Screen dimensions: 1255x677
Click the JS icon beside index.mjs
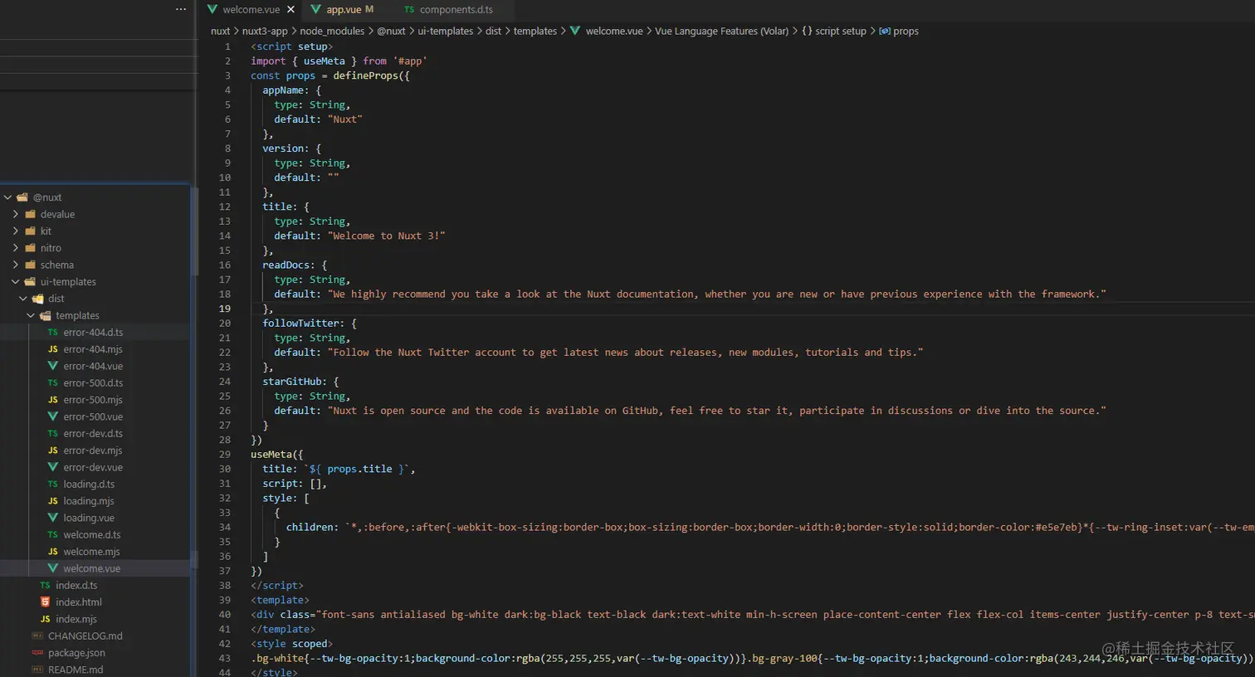46,619
